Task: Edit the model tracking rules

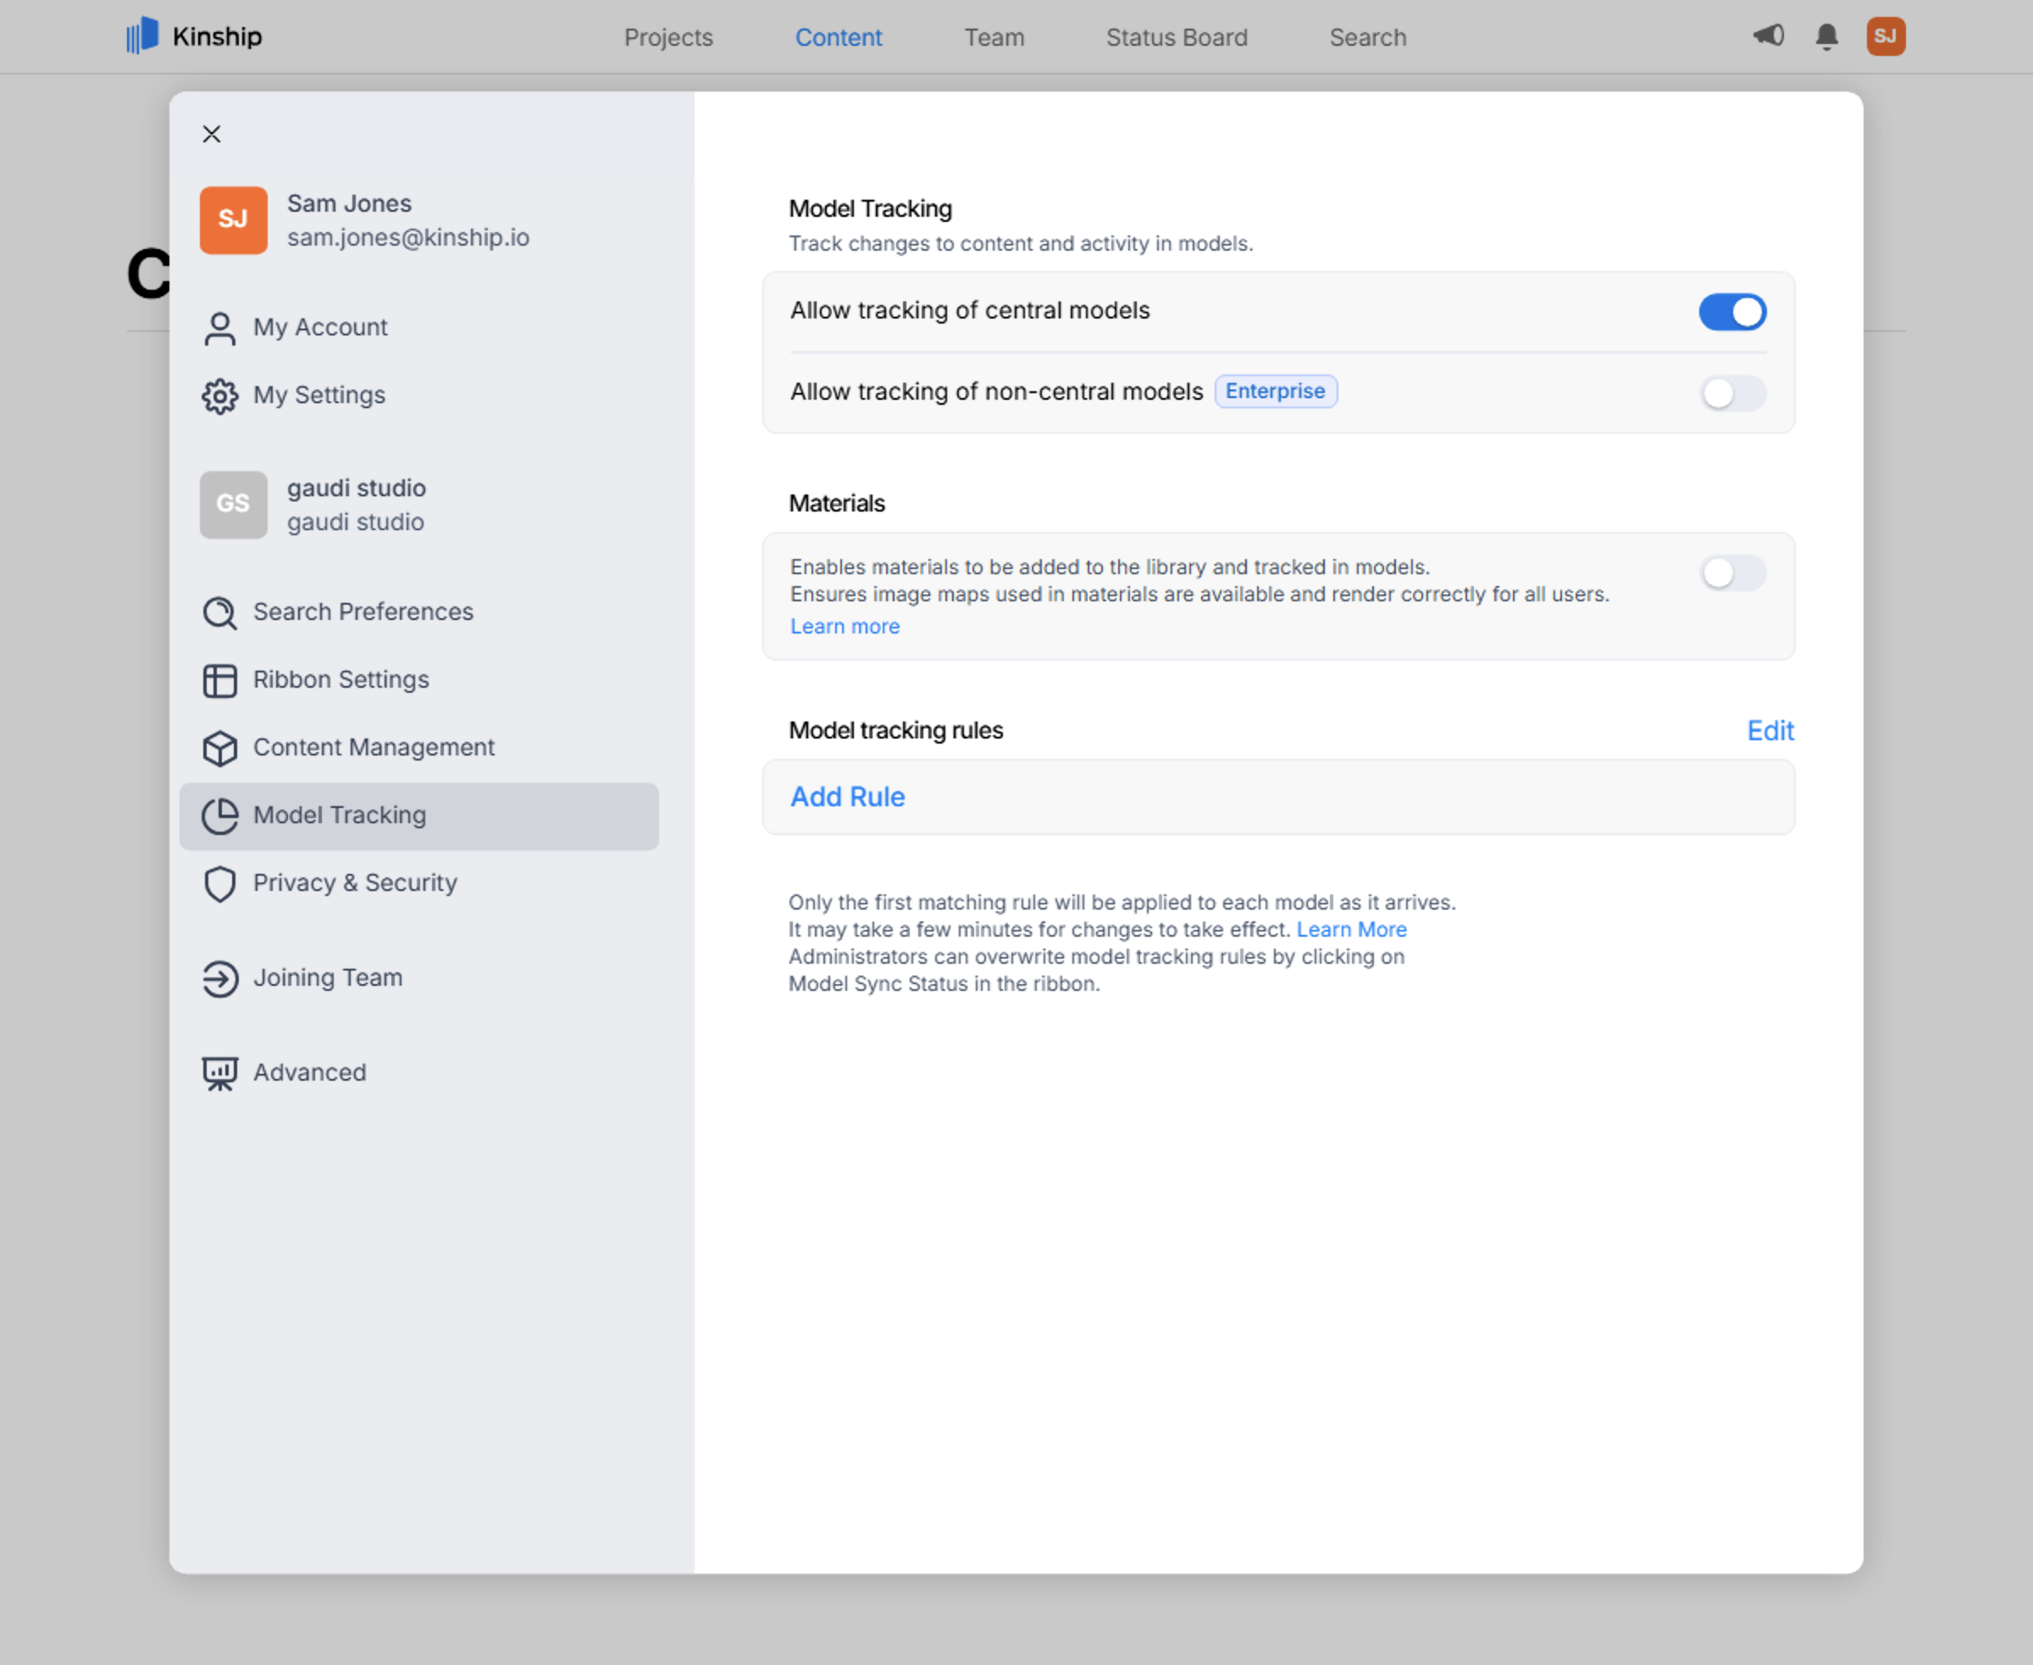Action: pos(1770,730)
